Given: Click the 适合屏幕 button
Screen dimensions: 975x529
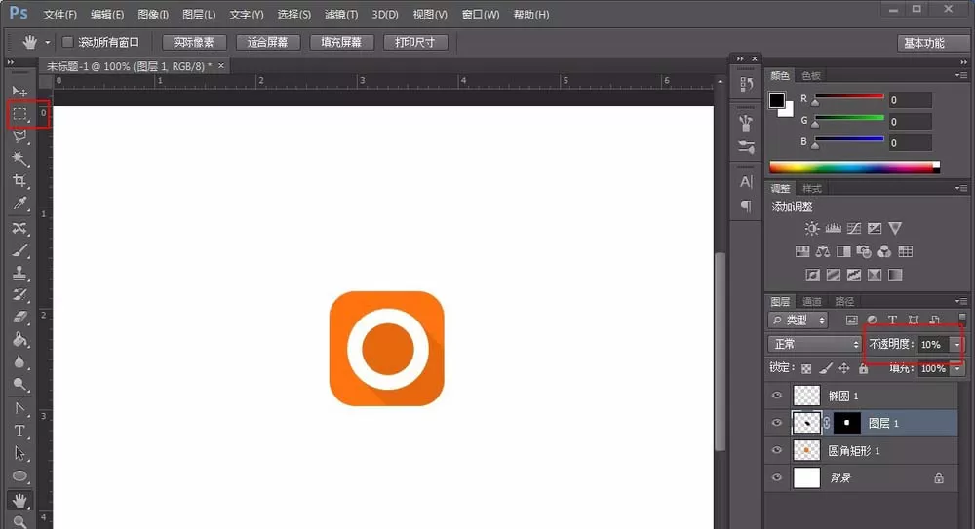Looking at the screenshot, I should coord(267,42).
